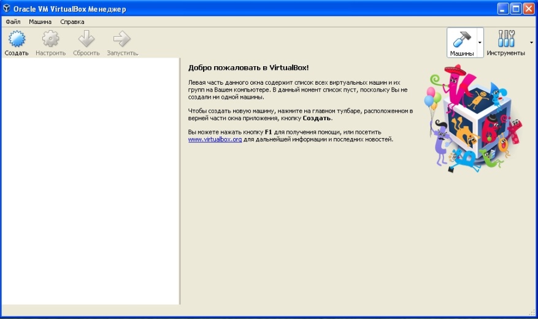Follow the www.virtualbox.org link
This screenshot has height=319, width=538.
[x=215, y=139]
